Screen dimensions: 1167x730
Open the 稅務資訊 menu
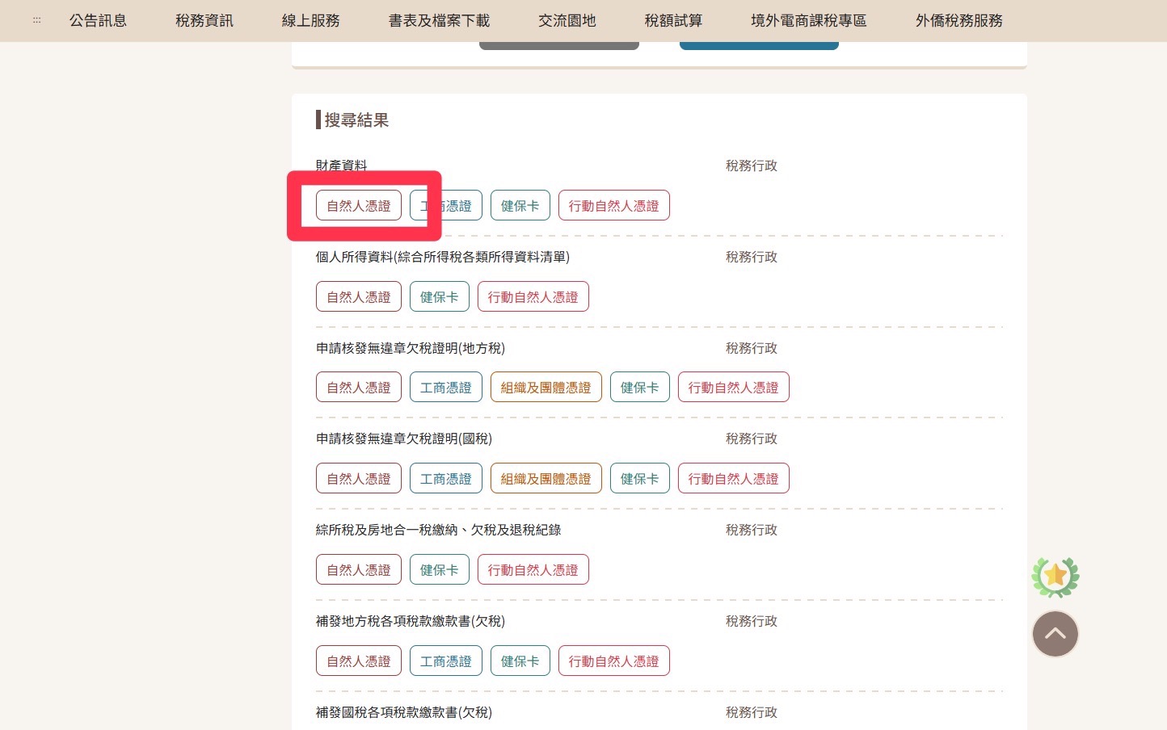click(204, 20)
